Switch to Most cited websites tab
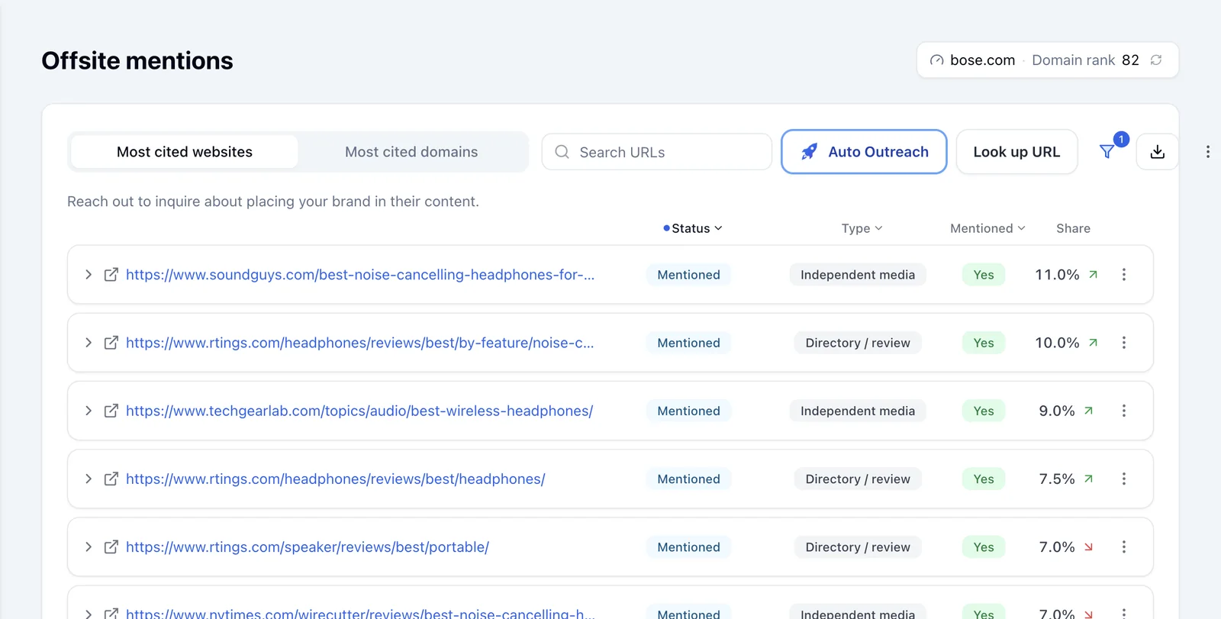This screenshot has height=619, width=1221. tap(185, 152)
